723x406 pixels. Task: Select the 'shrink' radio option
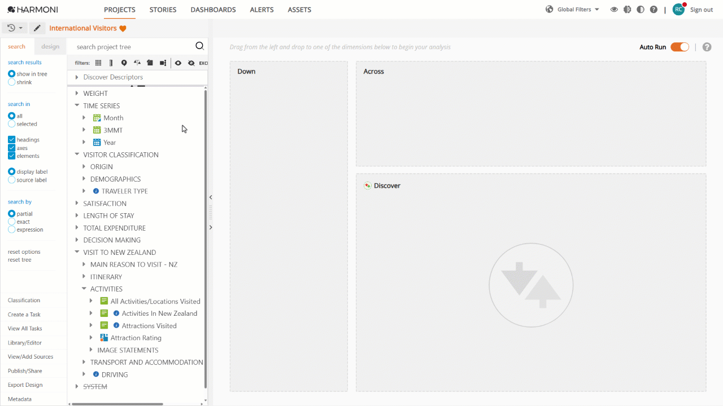click(11, 82)
